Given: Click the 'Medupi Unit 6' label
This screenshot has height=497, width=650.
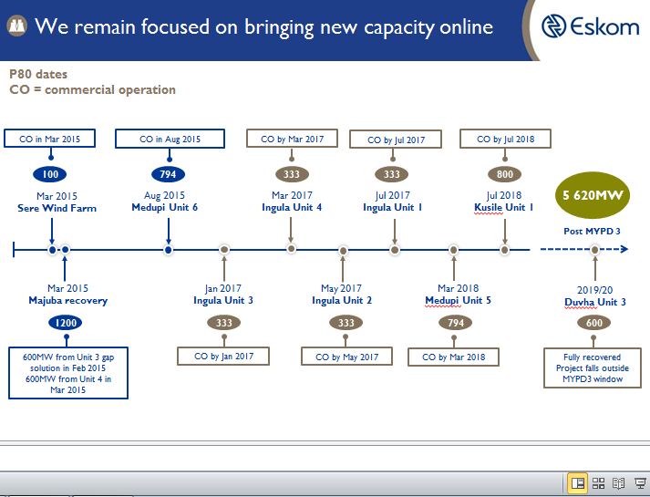Looking at the screenshot, I should tap(165, 207).
